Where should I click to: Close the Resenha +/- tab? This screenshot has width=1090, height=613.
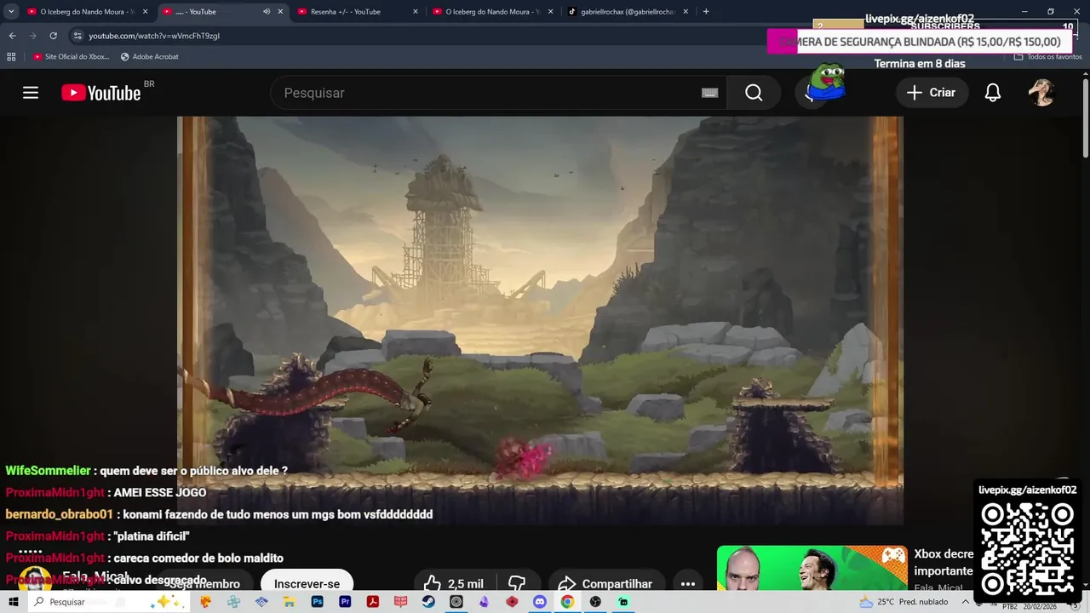tap(416, 12)
